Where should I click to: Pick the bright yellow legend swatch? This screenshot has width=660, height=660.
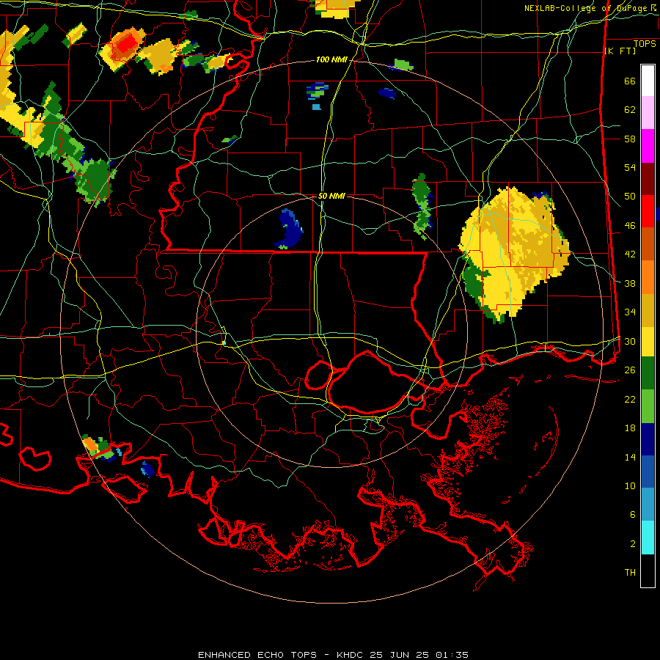(x=648, y=342)
